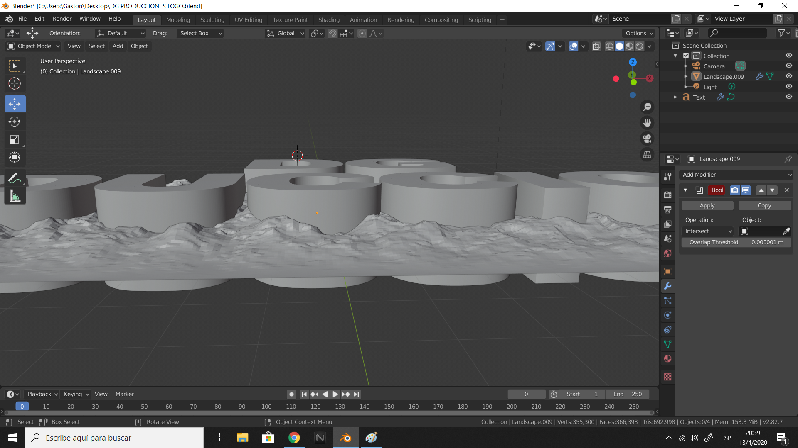Viewport: 798px width, 448px height.
Task: Choose the Annotate pencil tool
Action: tap(15, 178)
